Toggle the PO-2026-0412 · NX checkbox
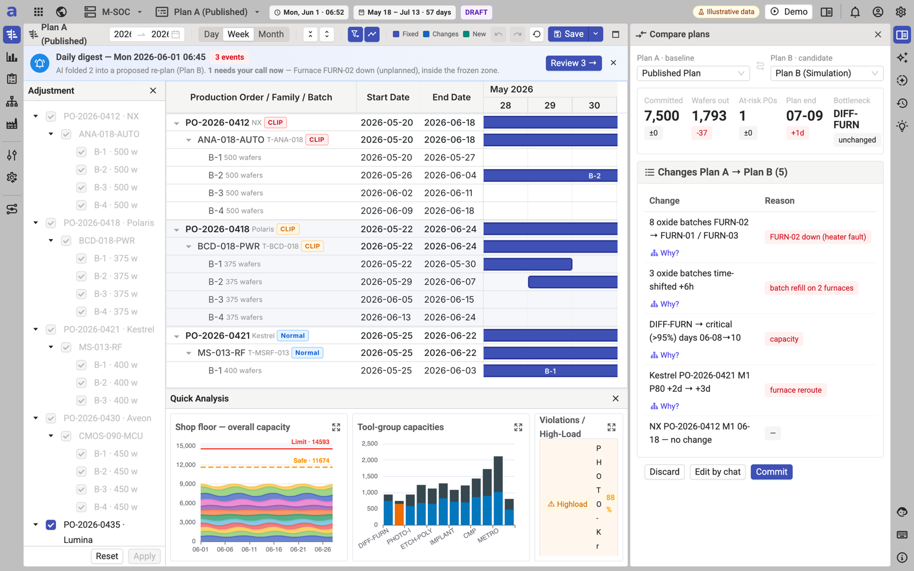This screenshot has height=571, width=914. 51,116
